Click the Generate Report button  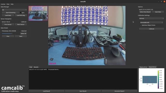(119, 91)
